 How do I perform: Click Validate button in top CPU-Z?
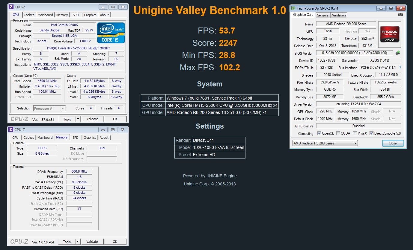point(92,119)
